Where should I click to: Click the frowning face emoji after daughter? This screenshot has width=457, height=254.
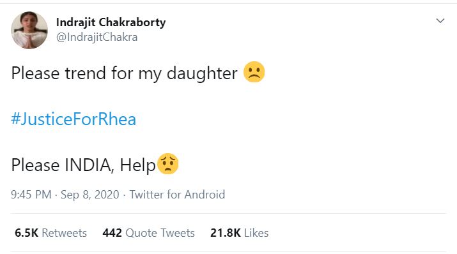(x=254, y=72)
